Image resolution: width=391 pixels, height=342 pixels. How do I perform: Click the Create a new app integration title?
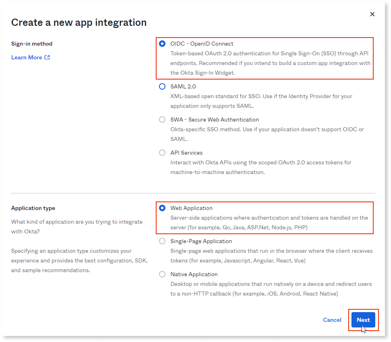click(78, 22)
